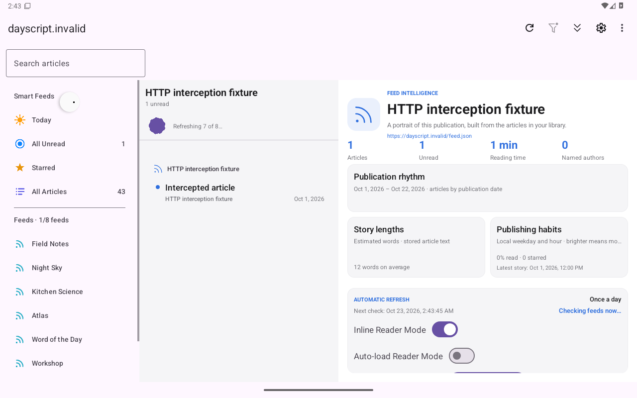Select the All Unread smart feed
The height and width of the screenshot is (398, 637).
point(70,144)
